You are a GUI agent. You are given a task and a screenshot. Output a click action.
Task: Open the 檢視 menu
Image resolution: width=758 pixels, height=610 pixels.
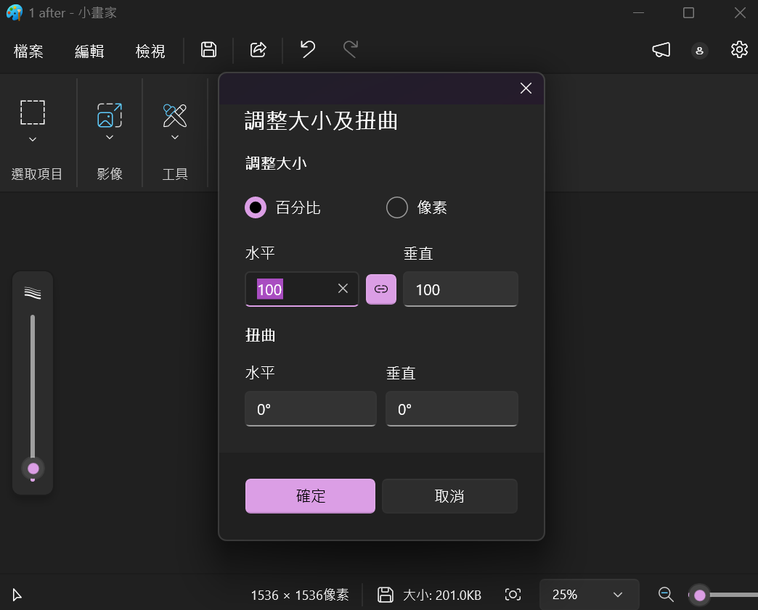[x=150, y=51]
